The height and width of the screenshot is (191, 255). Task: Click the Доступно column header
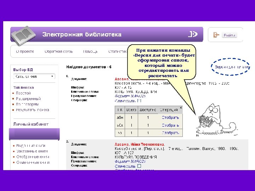click(148, 110)
